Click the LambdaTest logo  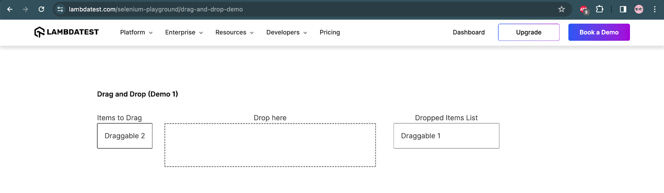click(66, 32)
